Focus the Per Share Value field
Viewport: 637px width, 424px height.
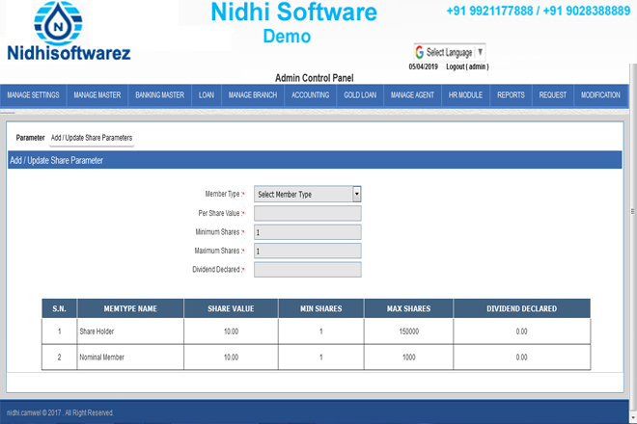[x=307, y=213]
